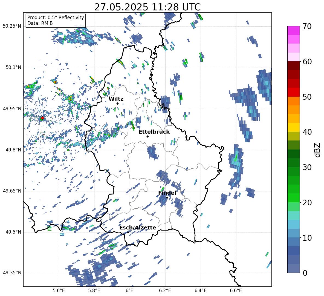Click the yellow colorbar segment at 40

[293, 127]
